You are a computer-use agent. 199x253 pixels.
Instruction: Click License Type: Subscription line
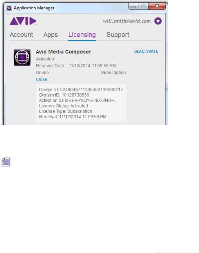point(66,111)
